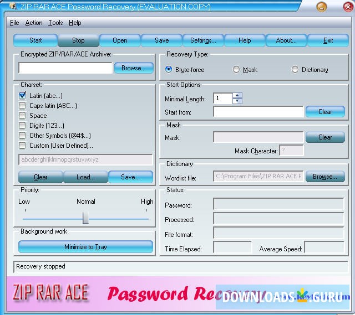Open the File menu
The height and width of the screenshot is (315, 355).
coord(14,23)
